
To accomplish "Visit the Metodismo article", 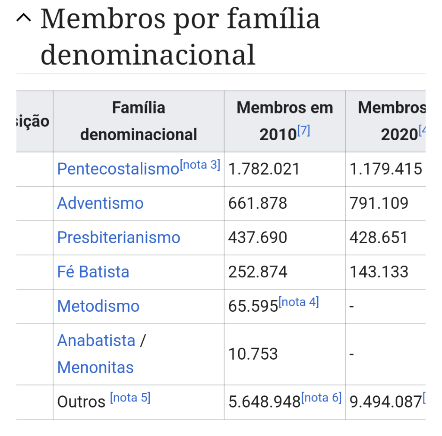I will [98, 307].
